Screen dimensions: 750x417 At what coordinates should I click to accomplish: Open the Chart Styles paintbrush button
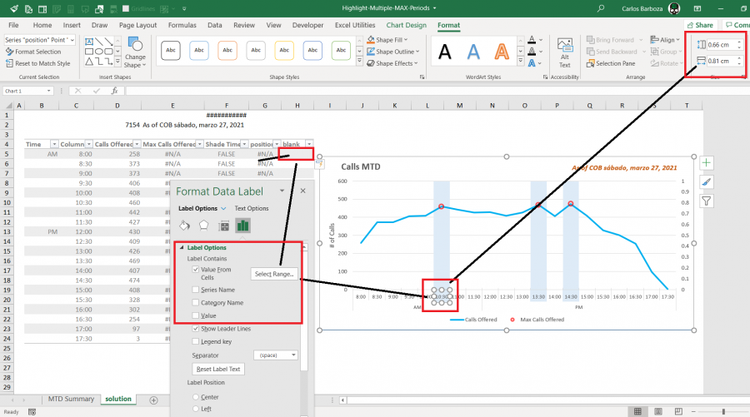(707, 182)
